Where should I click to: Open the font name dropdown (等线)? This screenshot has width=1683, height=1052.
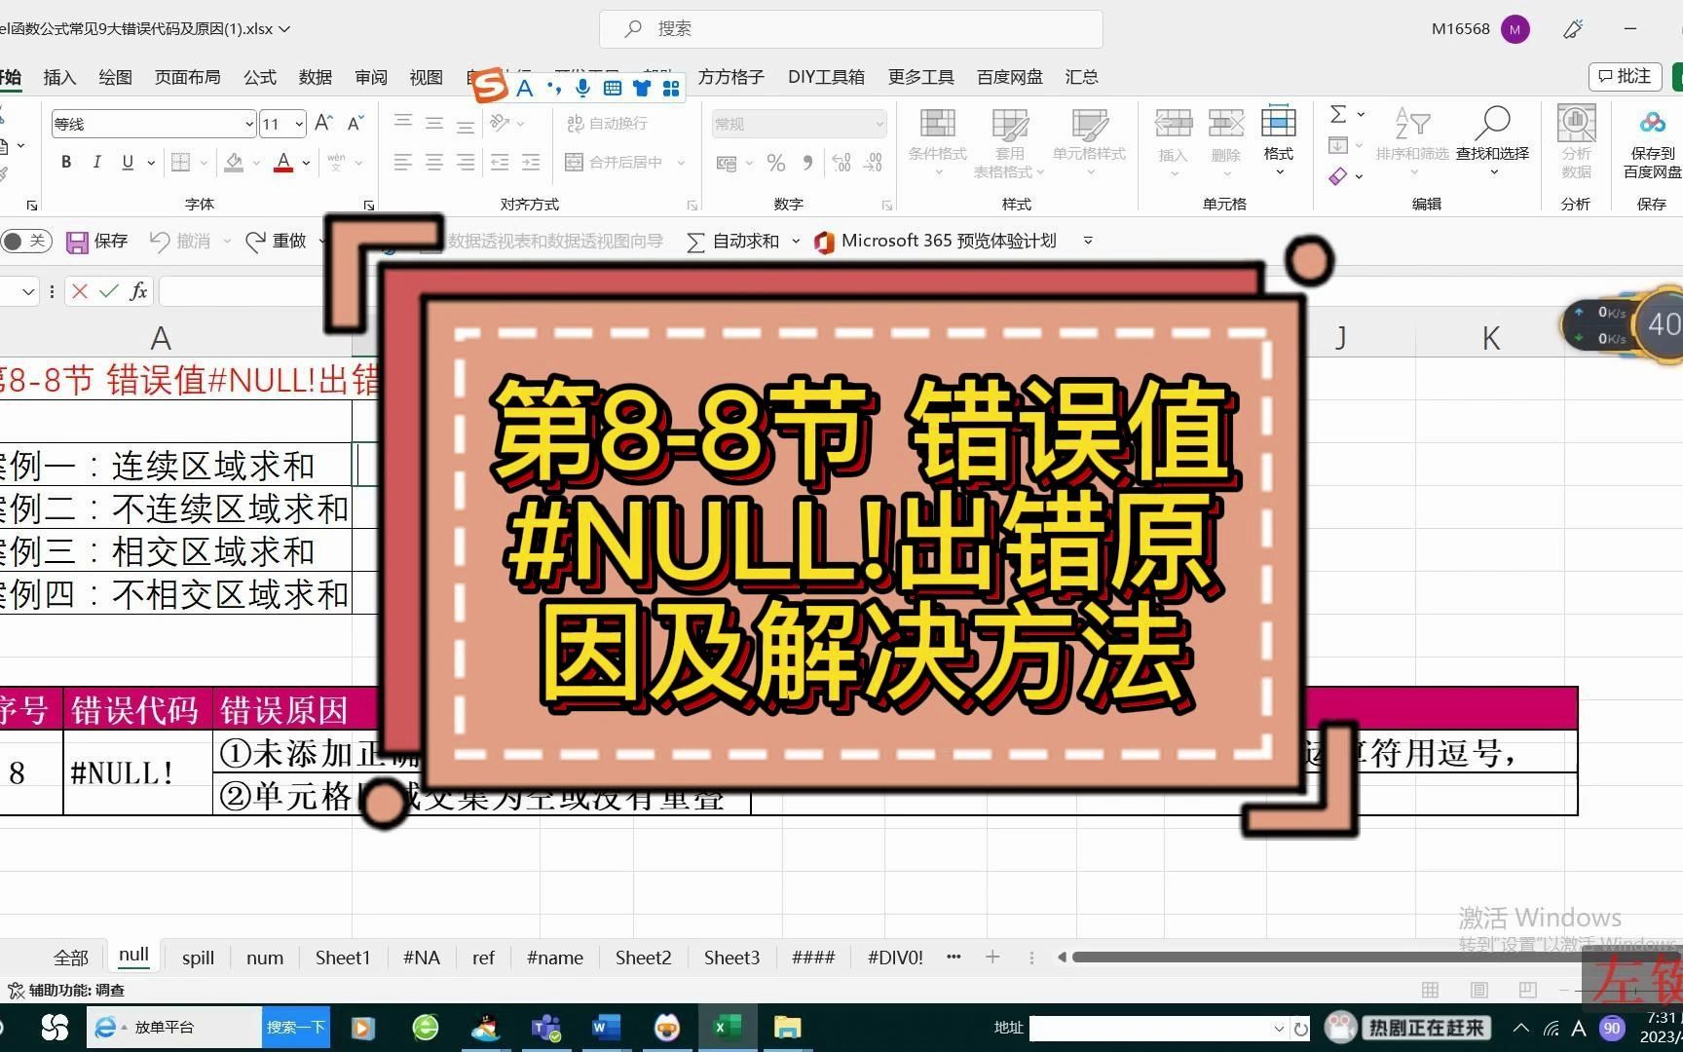(x=249, y=124)
